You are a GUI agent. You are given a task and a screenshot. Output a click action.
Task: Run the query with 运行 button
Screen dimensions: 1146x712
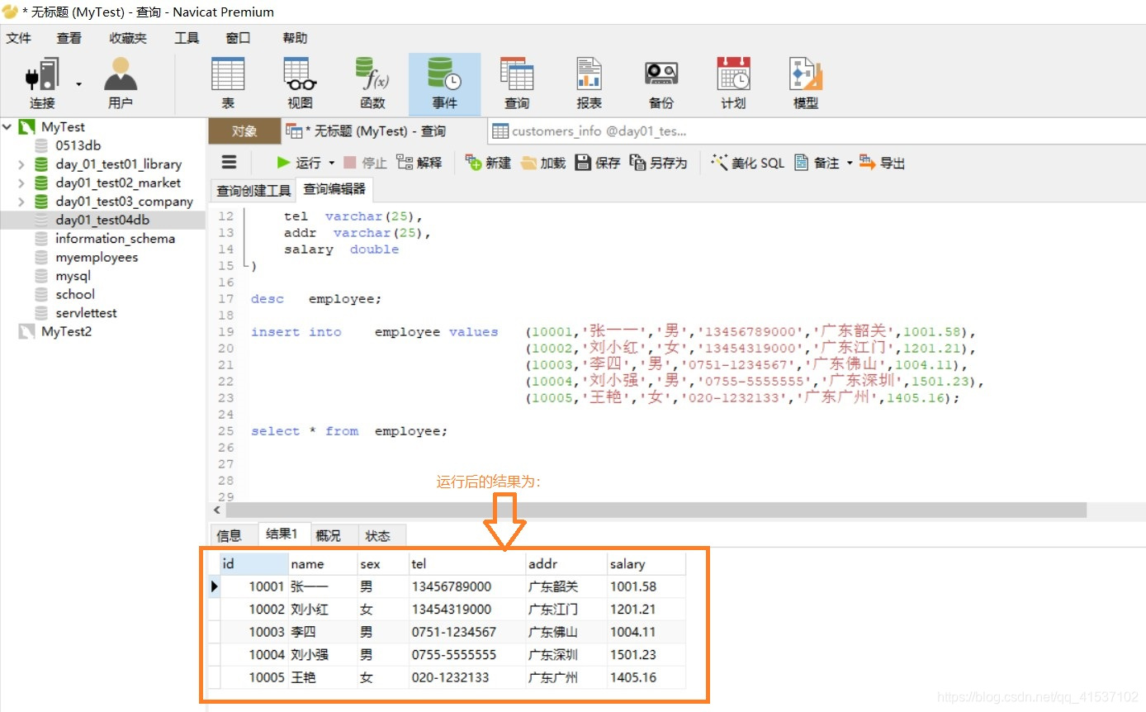coord(299,163)
